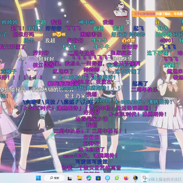Launch Firefox from the taskbar

point(126,178)
